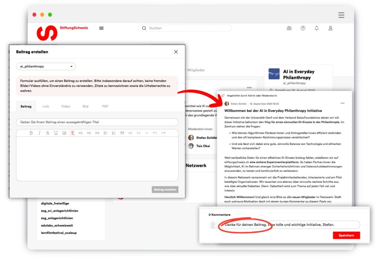Viewport: 379px width, 259px height.
Task: Redo the last edit in the editor
Action: coord(163,133)
